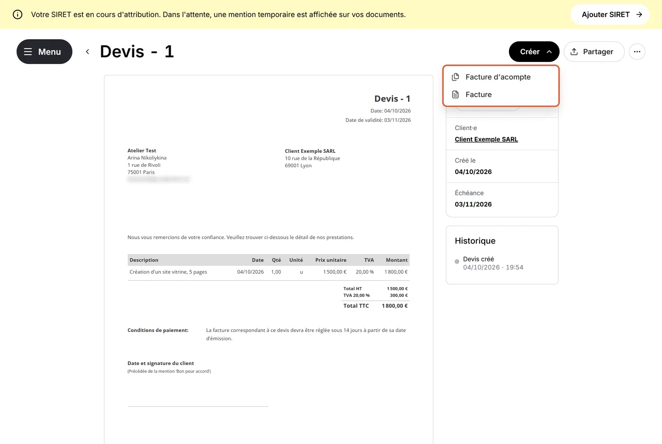Screen dimensions: 662x444
Task: Click the 'Création d'un site vitrine, 5 pages' row
Action: 268,272
